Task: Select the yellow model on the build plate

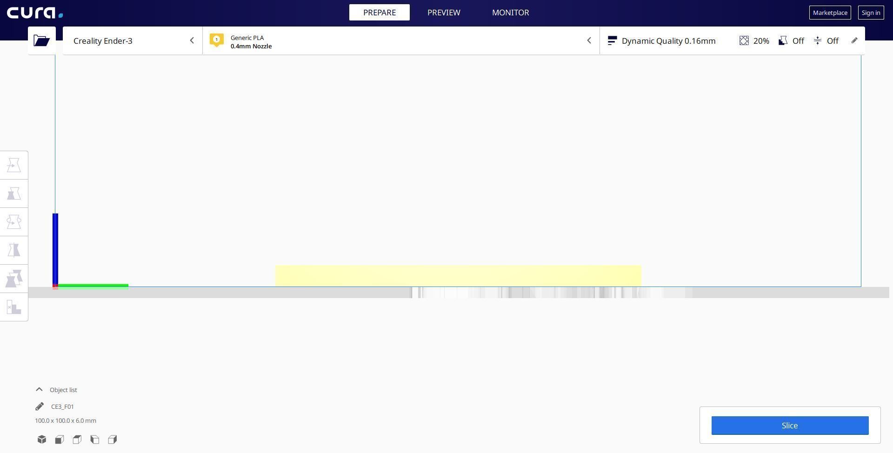Action: pos(458,276)
